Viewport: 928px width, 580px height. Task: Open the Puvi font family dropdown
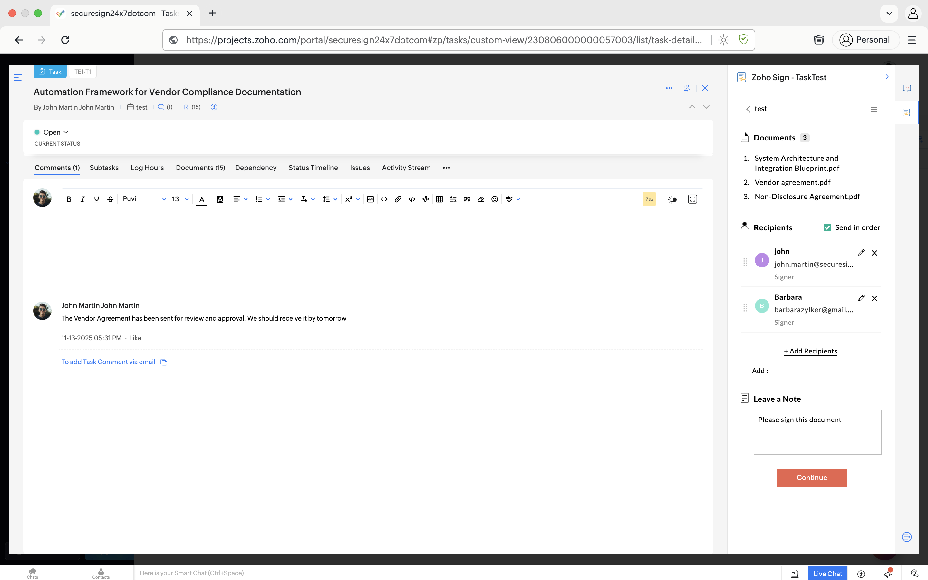point(144,199)
